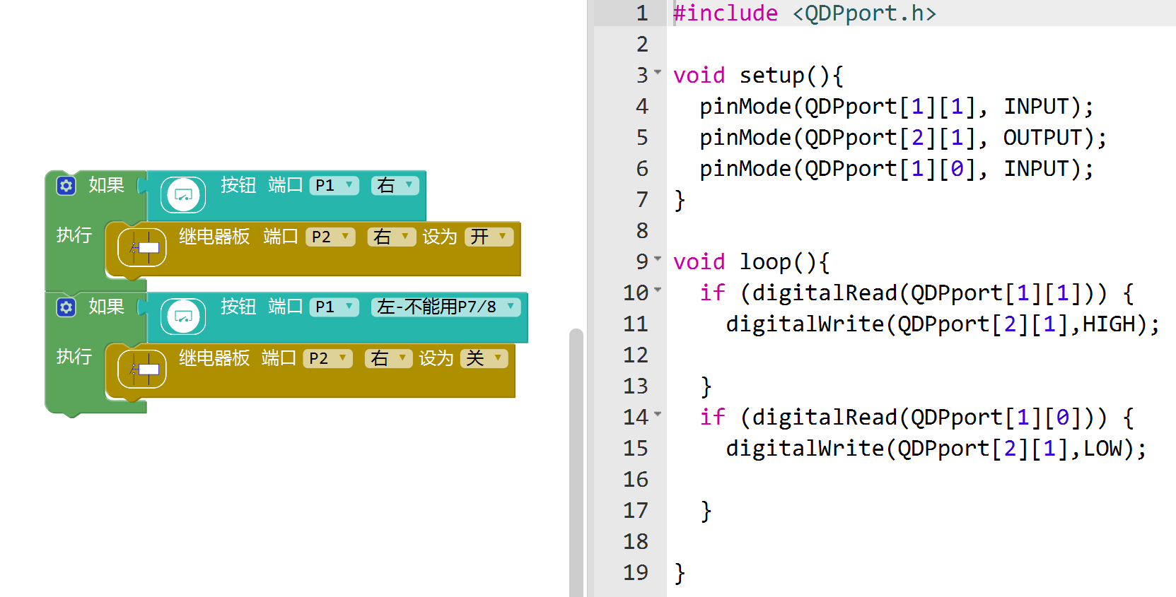
Task: Open the 左-不能用P7/8 dropdown
Action: 446,307
